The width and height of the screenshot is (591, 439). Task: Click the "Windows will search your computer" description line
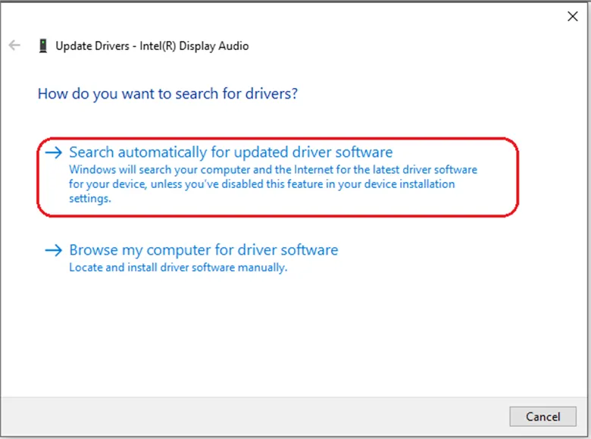[273, 170]
